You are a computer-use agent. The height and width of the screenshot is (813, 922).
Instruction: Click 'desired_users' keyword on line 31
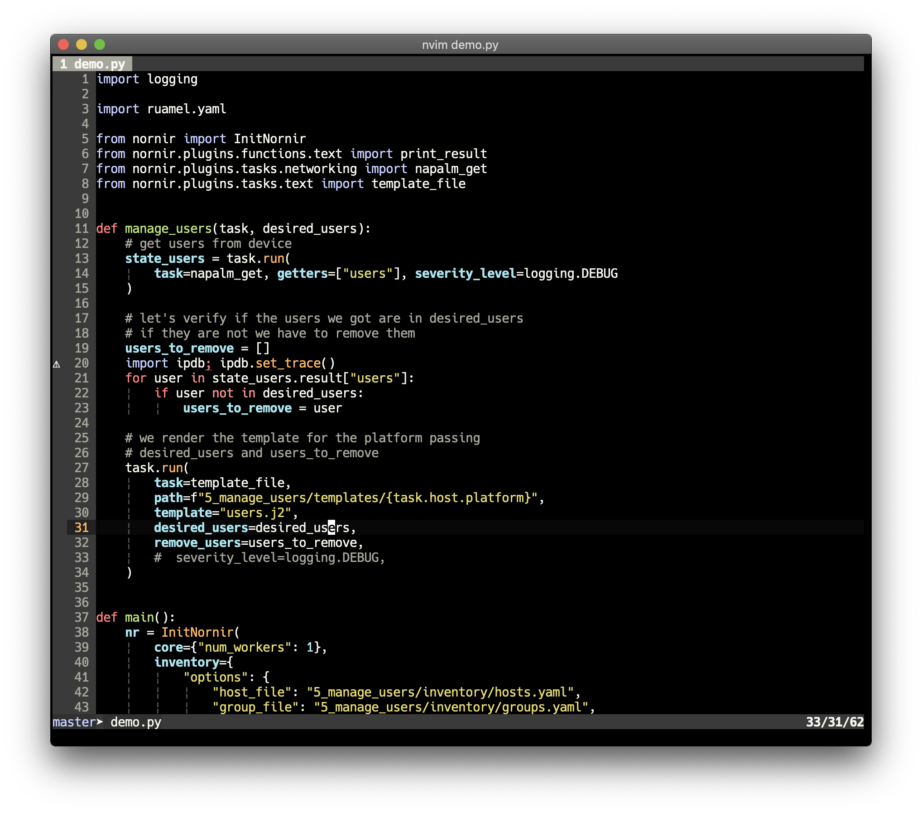[x=201, y=528]
